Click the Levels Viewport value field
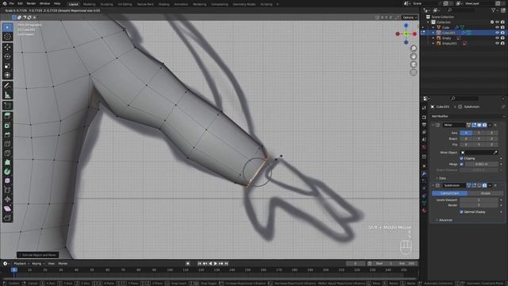This screenshot has width=508, height=286. pyautogui.click(x=479, y=199)
